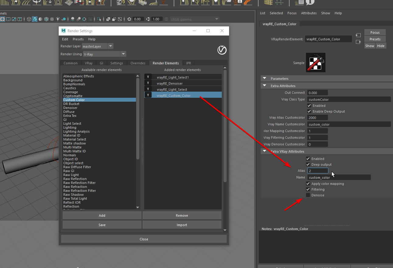Select Cryptomatte in available render elements
The image size is (393, 268).
pos(73,96)
